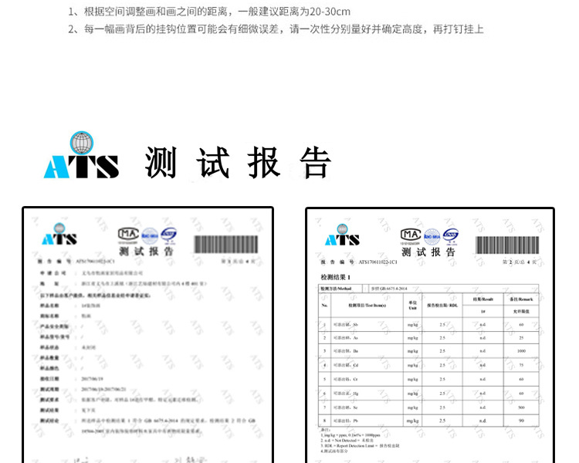Click the Sb test item in row 1

346,325
